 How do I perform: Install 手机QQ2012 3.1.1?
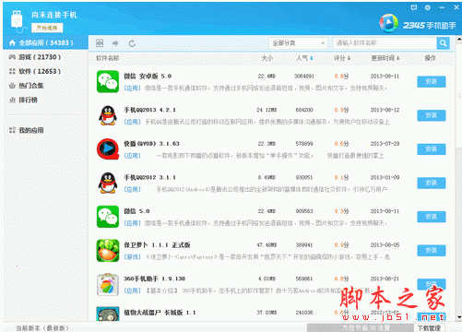point(432,184)
